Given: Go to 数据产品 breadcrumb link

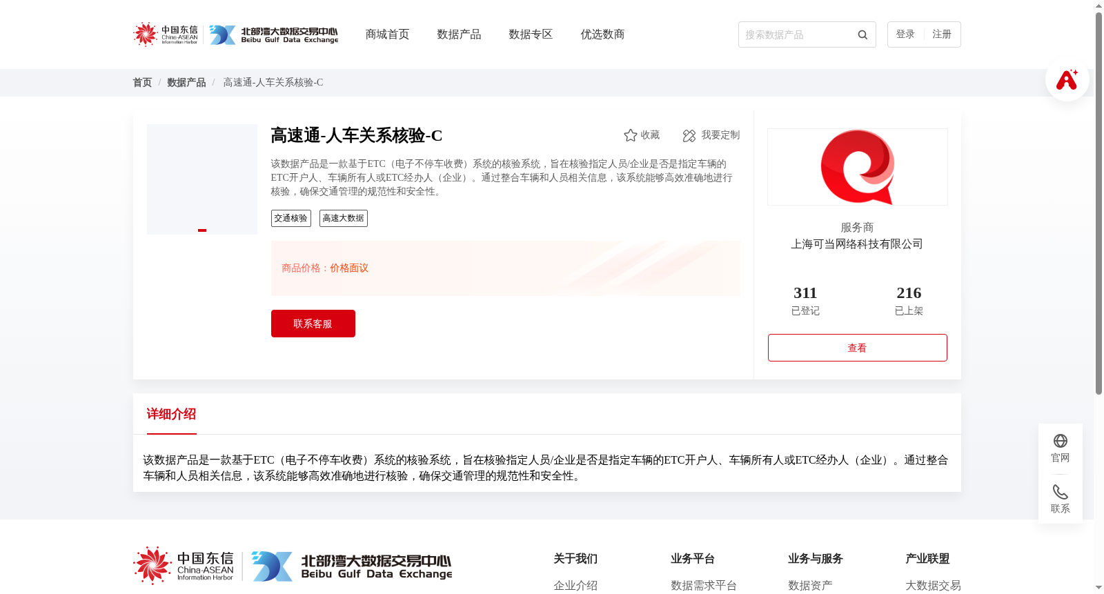Looking at the screenshot, I should 186,83.
